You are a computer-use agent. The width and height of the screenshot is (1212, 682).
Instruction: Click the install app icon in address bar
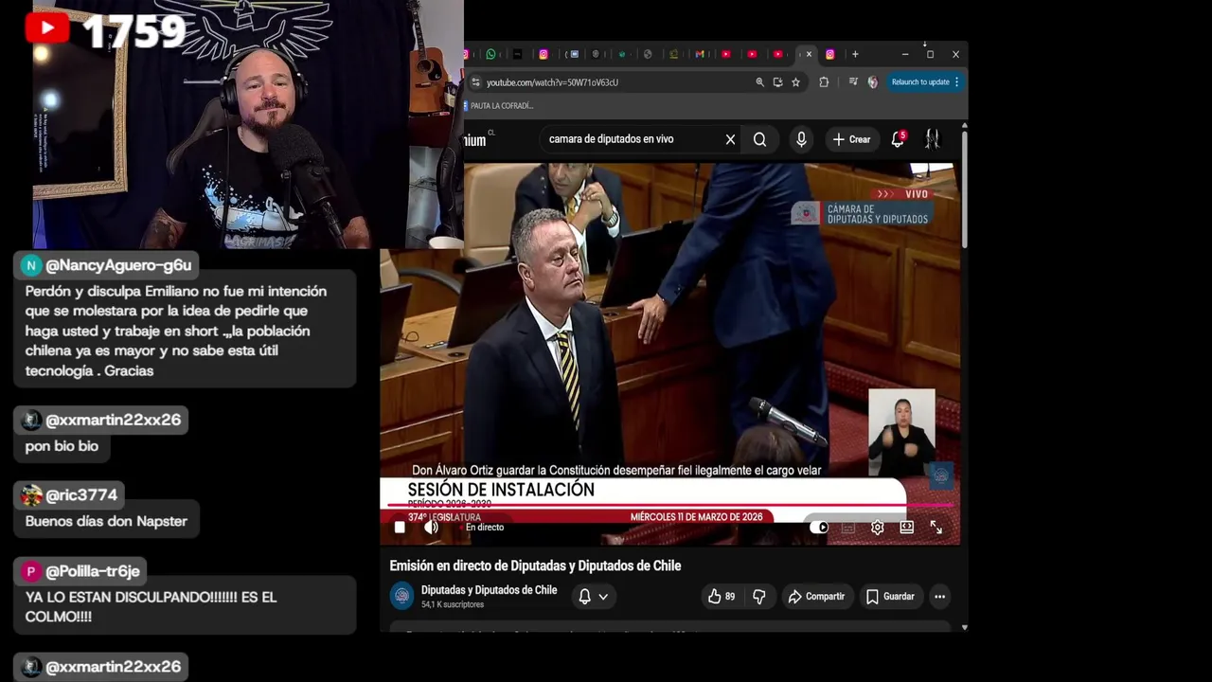point(777,82)
